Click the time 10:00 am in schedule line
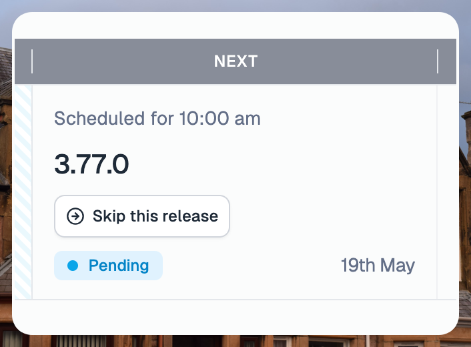The height and width of the screenshot is (347, 471). tap(220, 118)
